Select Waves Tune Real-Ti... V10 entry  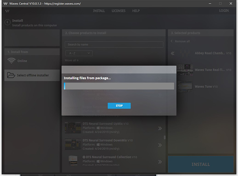(213, 70)
